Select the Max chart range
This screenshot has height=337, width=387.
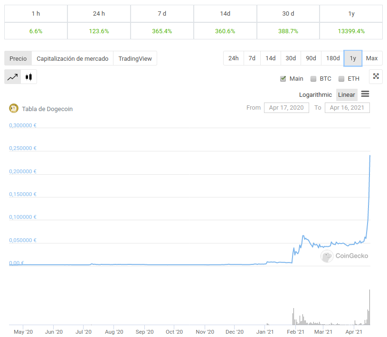tap(372, 58)
